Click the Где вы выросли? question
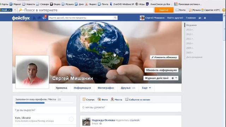226x127 pixels. [x=25, y=110]
